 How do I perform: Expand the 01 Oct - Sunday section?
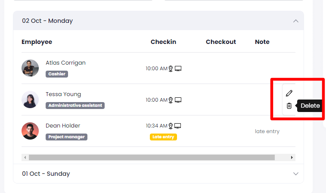coord(295,174)
